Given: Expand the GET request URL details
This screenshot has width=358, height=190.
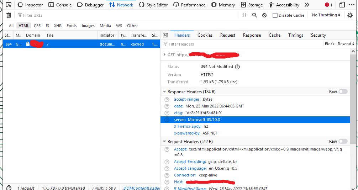Looking at the screenshot, I should (164, 55).
